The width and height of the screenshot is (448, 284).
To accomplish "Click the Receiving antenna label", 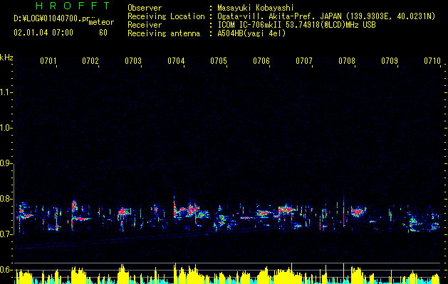I will tap(164, 33).
